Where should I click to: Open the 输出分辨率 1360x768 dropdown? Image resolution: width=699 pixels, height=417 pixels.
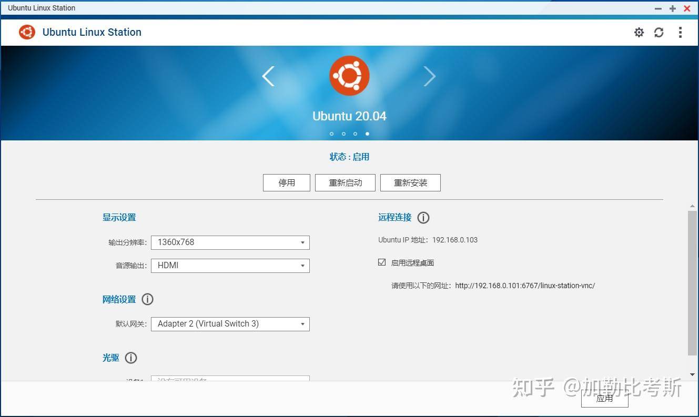[230, 242]
